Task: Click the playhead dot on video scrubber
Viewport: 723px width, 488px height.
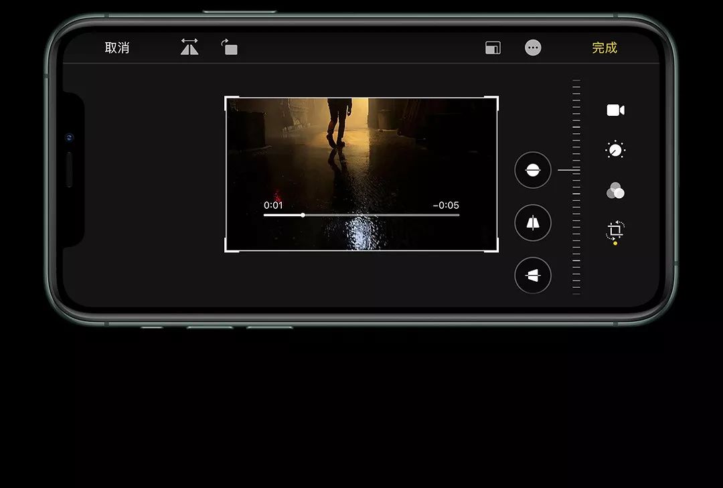Action: [x=303, y=215]
